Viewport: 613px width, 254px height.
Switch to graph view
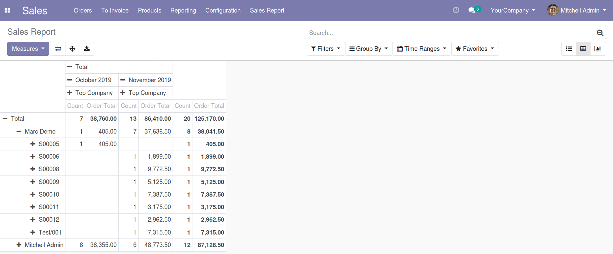[598, 49]
